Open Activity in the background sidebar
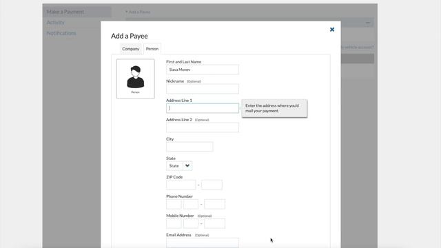The image size is (441, 248). point(55,23)
